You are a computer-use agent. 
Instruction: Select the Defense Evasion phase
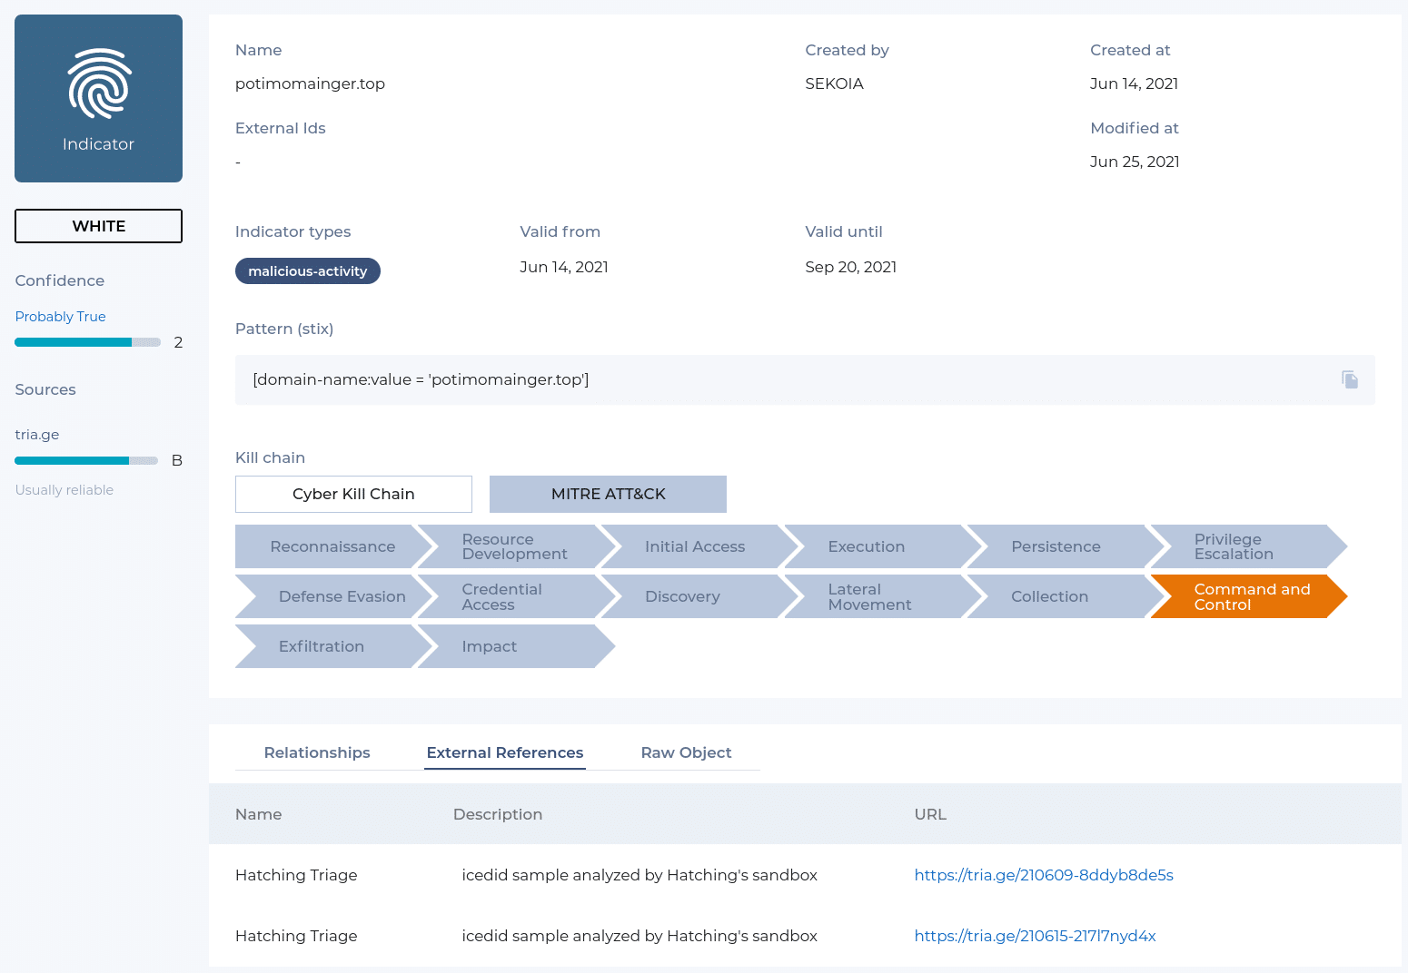click(x=332, y=596)
